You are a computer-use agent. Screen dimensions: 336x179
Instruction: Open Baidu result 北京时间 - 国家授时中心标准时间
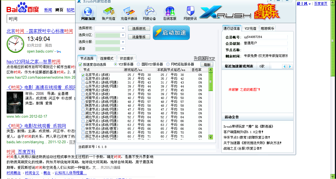[40, 31]
